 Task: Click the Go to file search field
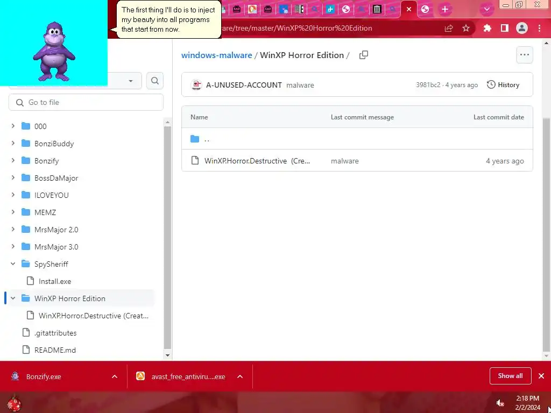click(86, 102)
